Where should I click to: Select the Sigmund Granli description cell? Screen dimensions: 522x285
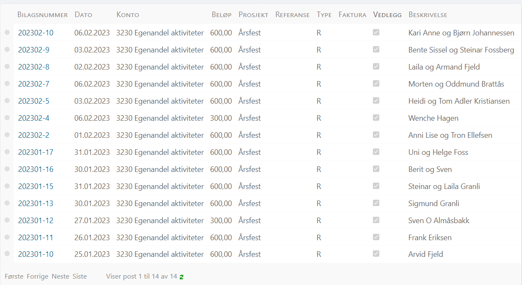434,204
